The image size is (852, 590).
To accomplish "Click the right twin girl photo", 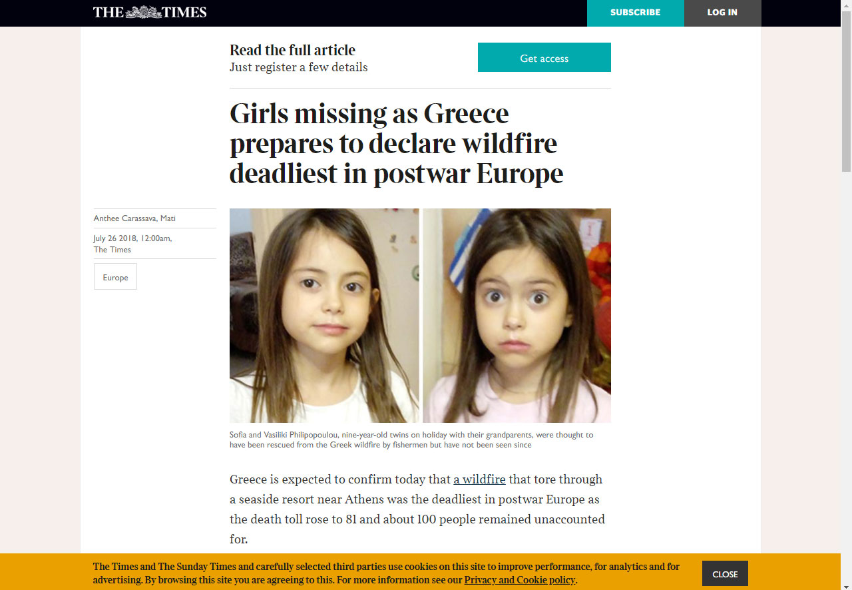I will pyautogui.click(x=517, y=316).
